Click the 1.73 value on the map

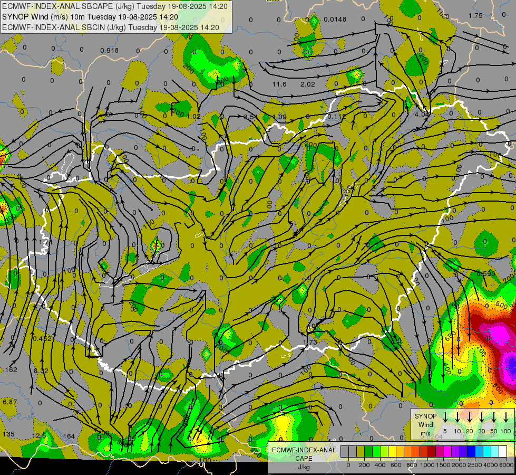tap(310, 342)
